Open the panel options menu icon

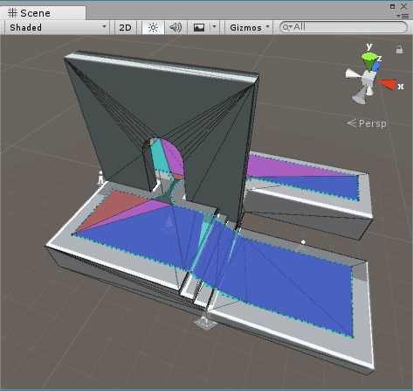tap(403, 16)
